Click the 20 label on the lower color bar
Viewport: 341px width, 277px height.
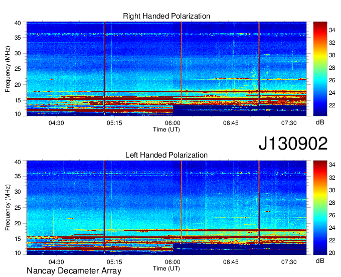pos(332,253)
